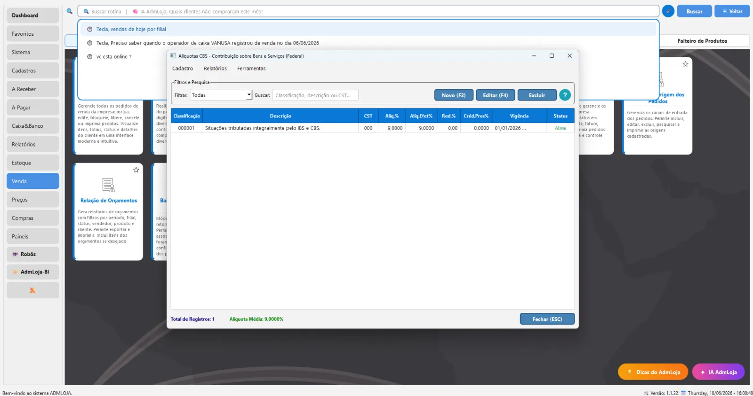Click the Voltar button
Screen dimensions: 753x396
point(732,11)
